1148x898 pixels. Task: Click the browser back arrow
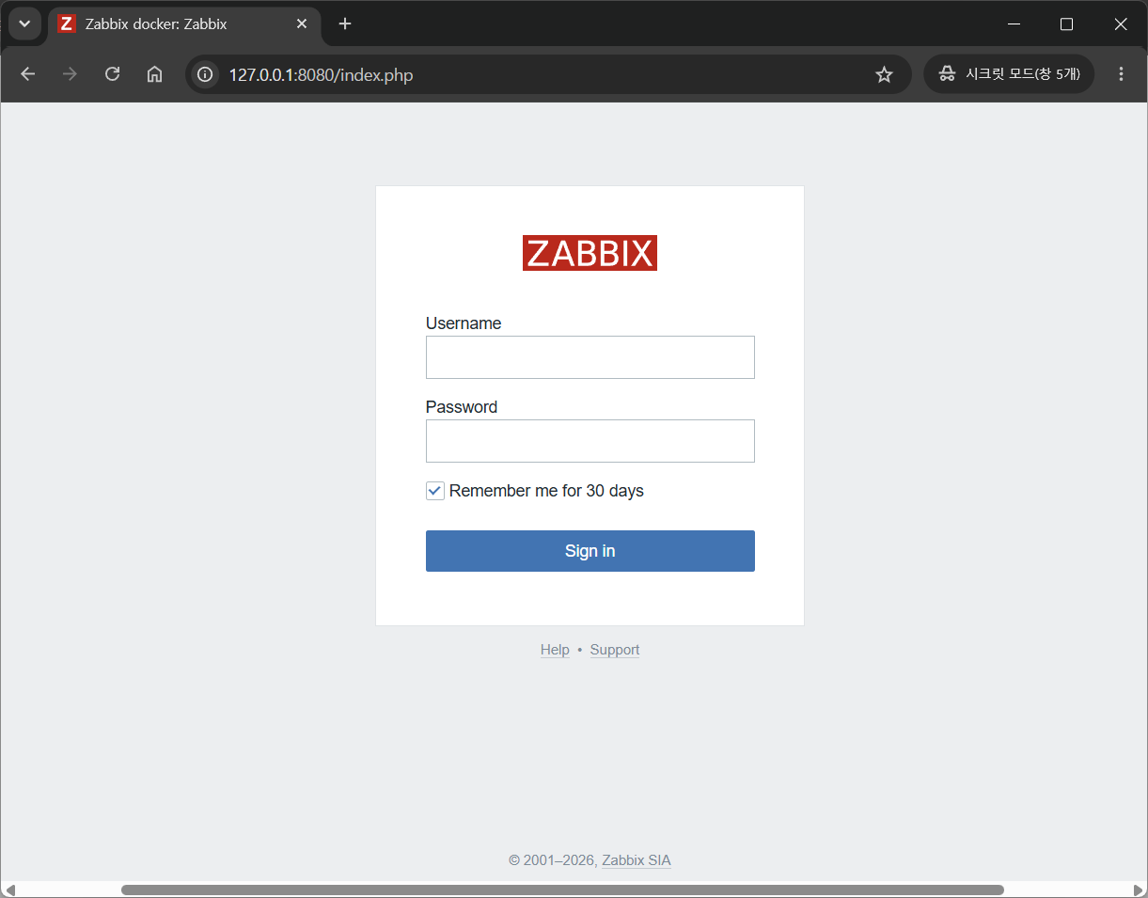(27, 74)
